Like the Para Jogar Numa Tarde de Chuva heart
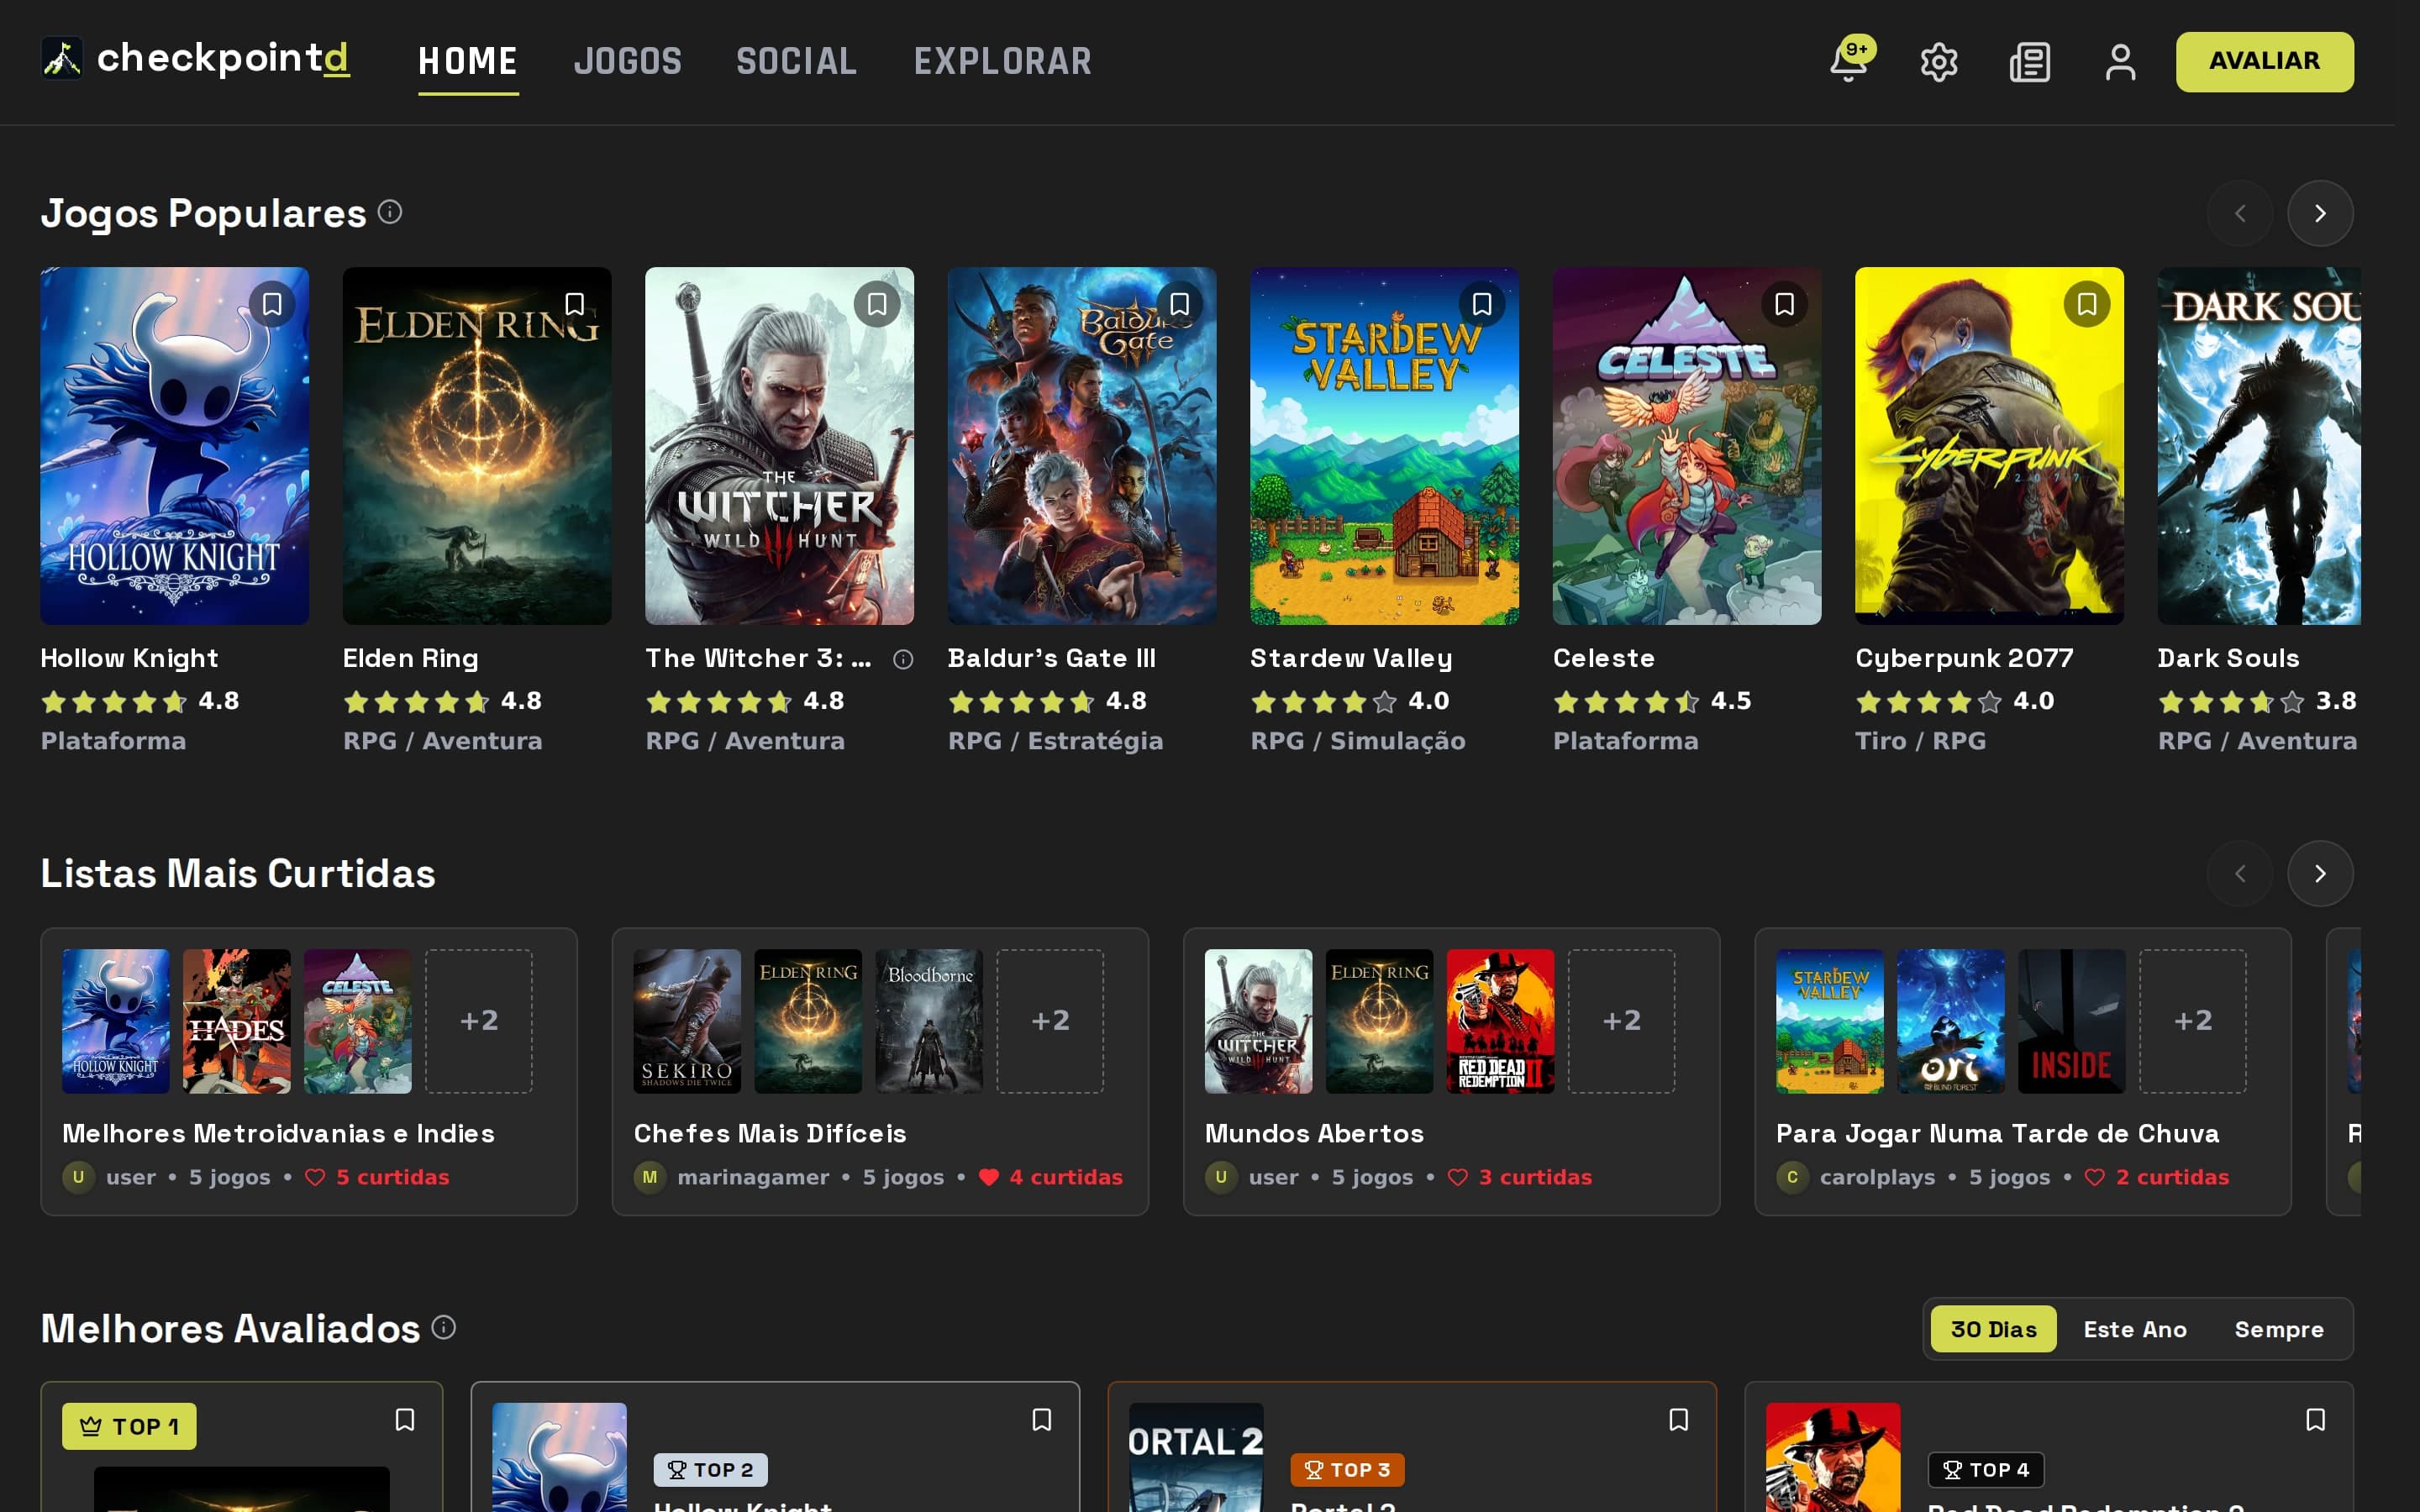The image size is (2420, 1512). coord(2095,1177)
